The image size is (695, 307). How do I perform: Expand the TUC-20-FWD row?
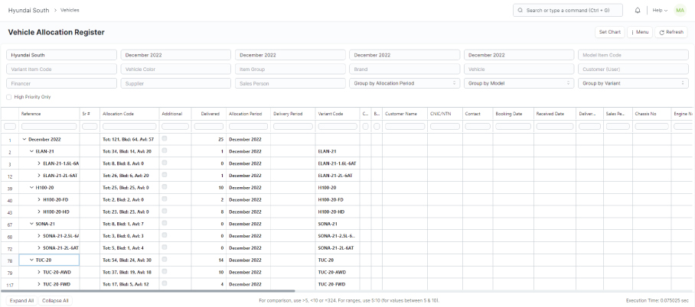pos(39,284)
